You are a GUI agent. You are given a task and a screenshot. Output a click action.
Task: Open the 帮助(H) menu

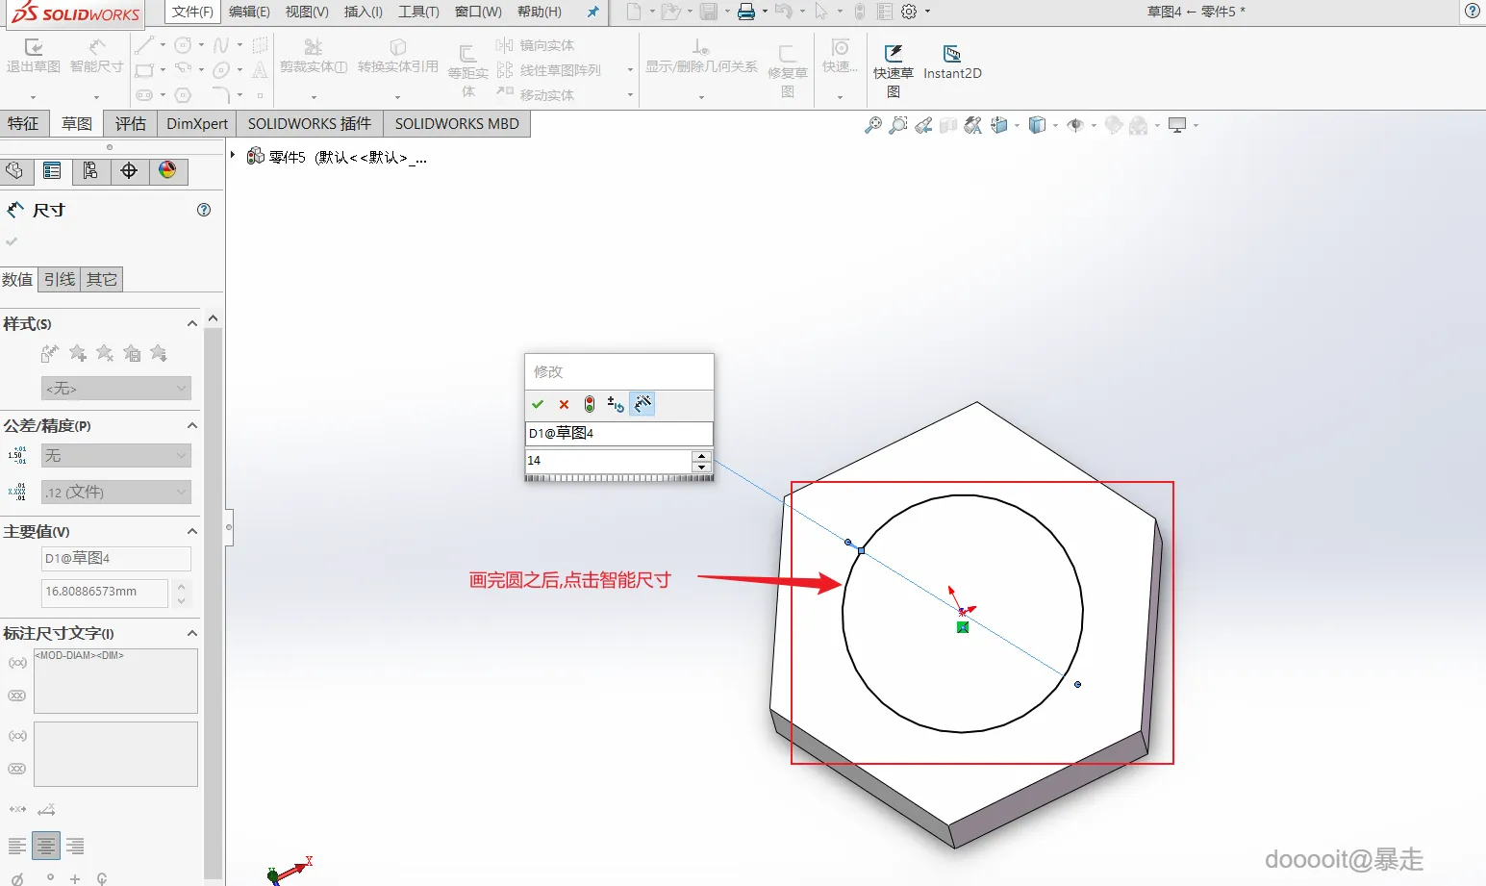click(x=540, y=12)
